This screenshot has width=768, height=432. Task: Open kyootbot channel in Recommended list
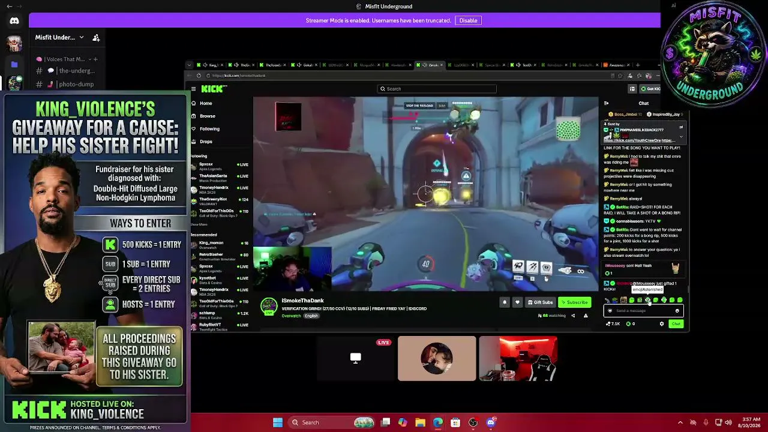coord(220,280)
